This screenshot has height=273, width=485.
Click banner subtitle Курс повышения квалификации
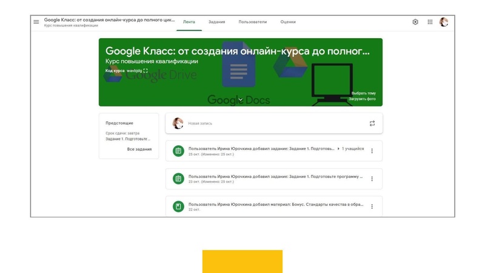point(152,61)
